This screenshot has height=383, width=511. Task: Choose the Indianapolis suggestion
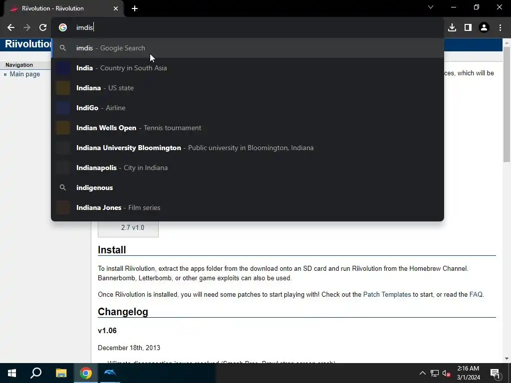click(248, 168)
